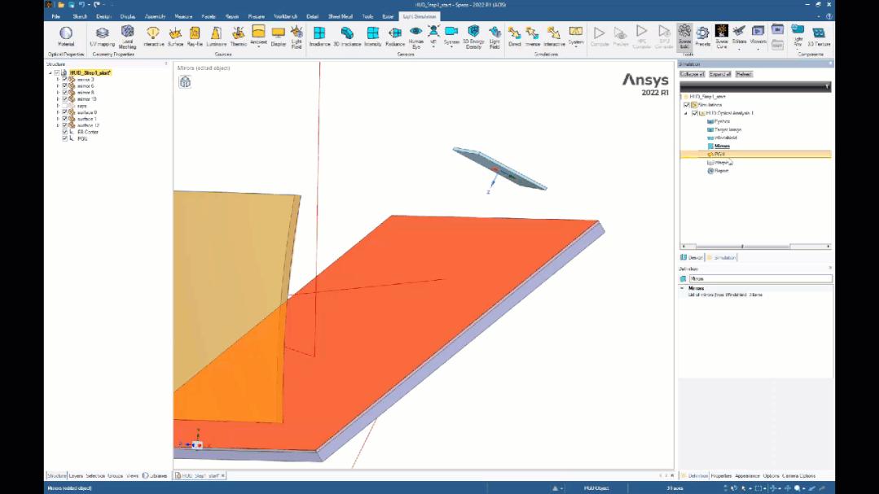Select the Irradiance sensor tool
879x494 pixels.
pyautogui.click(x=319, y=34)
